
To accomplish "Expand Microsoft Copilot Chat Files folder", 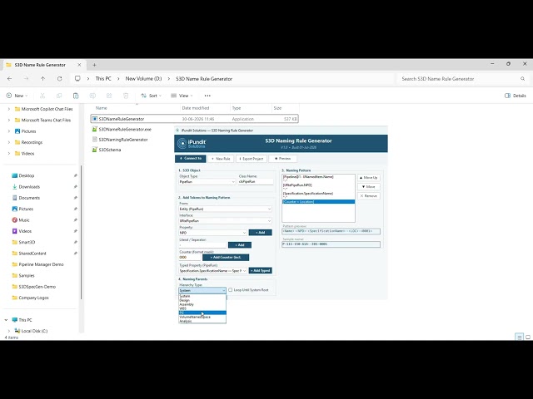I will coord(9,109).
